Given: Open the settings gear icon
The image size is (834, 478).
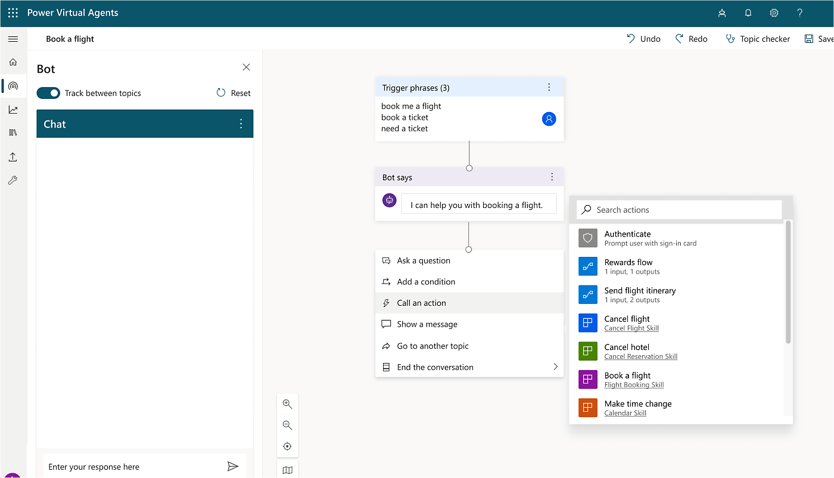Looking at the screenshot, I should coord(774,13).
